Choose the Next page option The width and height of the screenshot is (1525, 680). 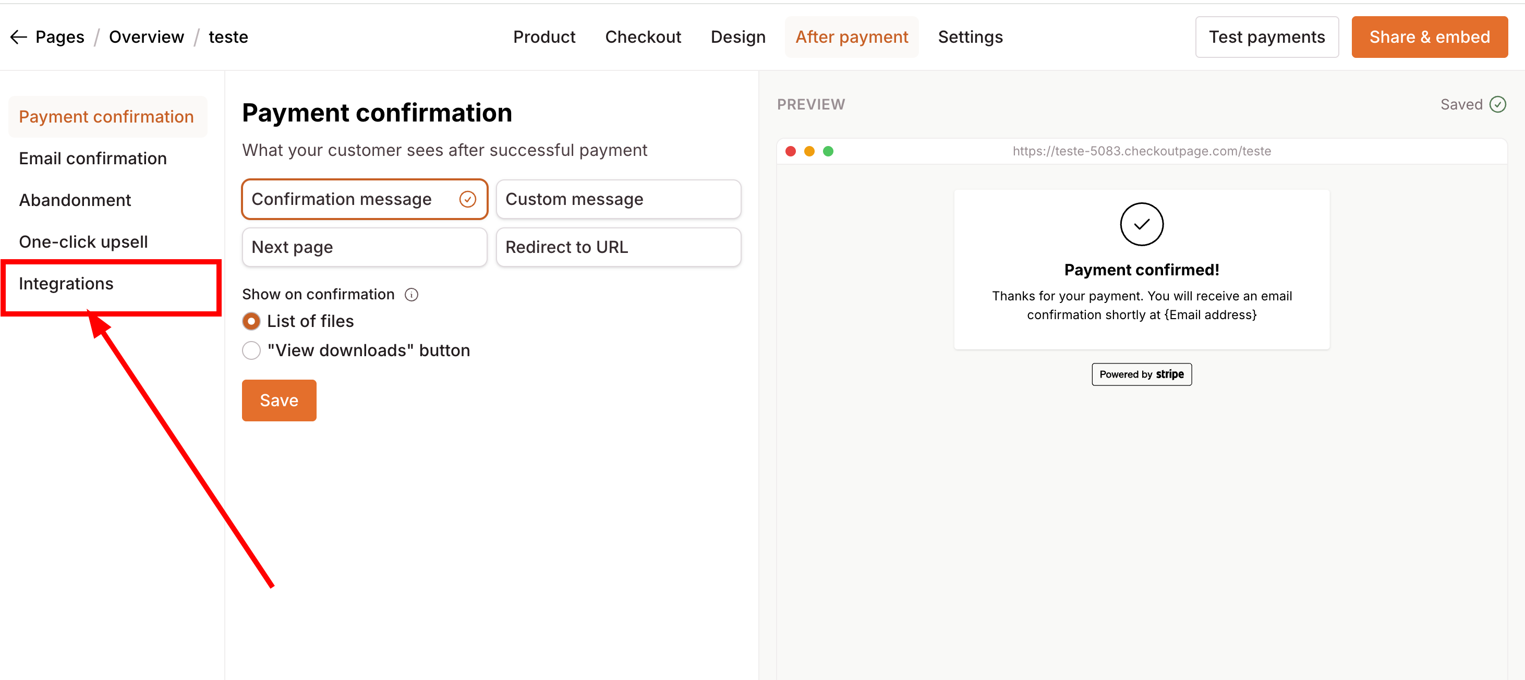(364, 247)
